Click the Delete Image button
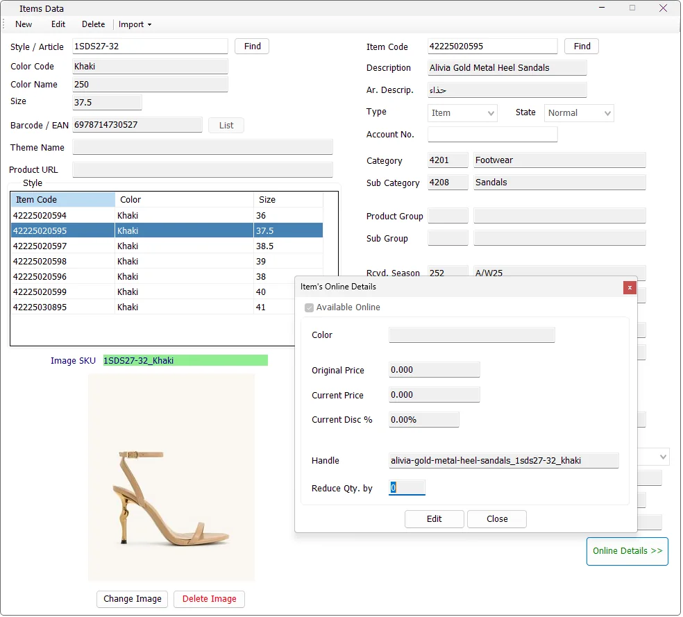This screenshot has height=617, width=683. click(x=210, y=600)
